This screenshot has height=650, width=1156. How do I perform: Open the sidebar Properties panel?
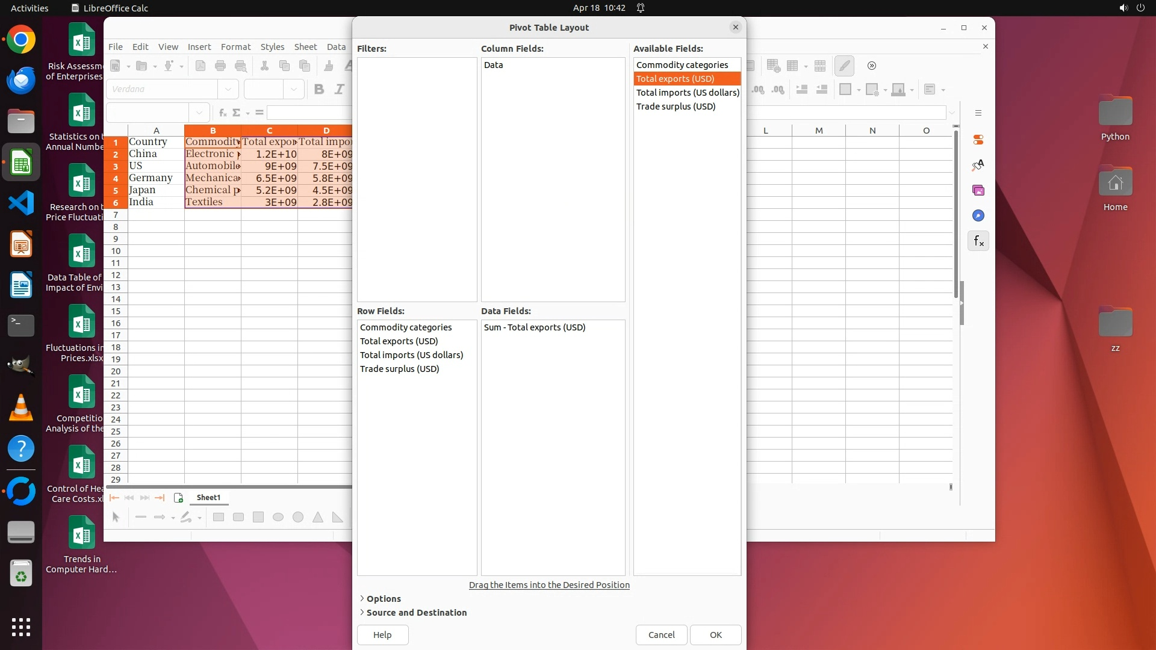tap(978, 140)
